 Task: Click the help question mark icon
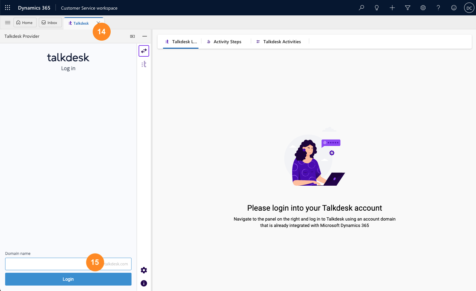438,8
